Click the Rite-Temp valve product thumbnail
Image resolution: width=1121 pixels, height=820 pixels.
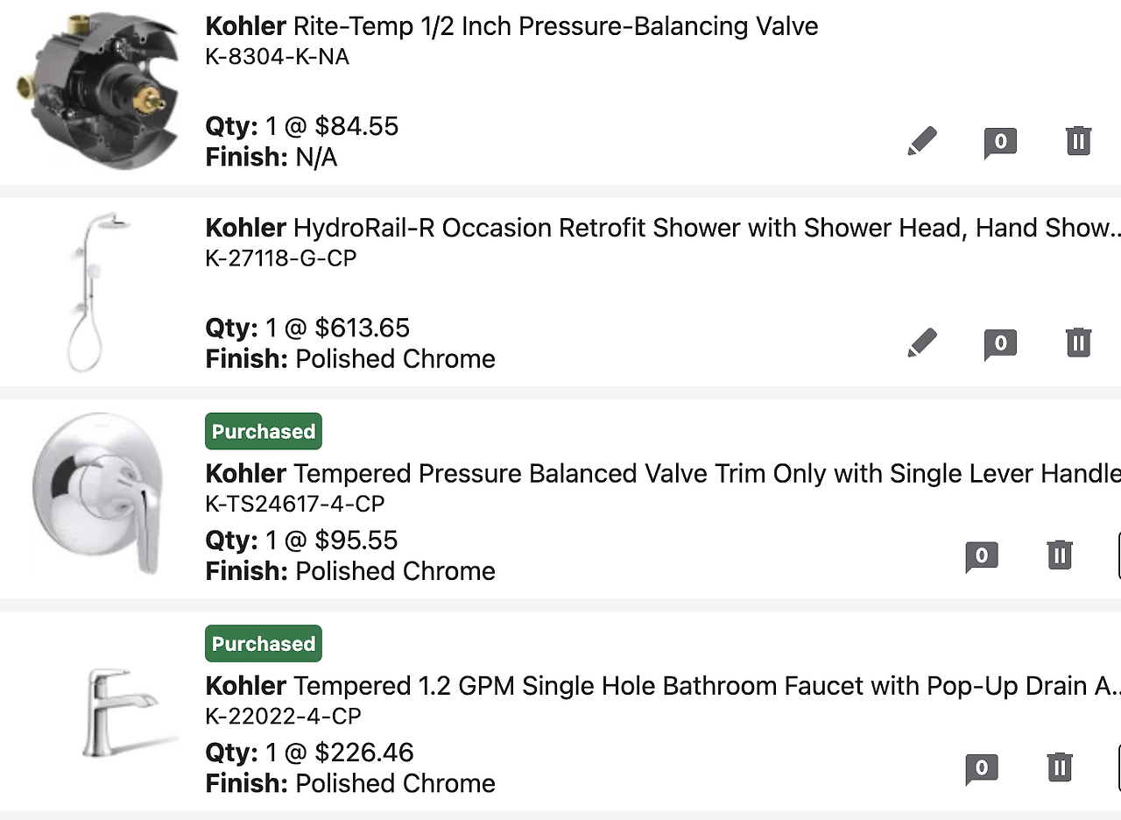pyautogui.click(x=89, y=90)
